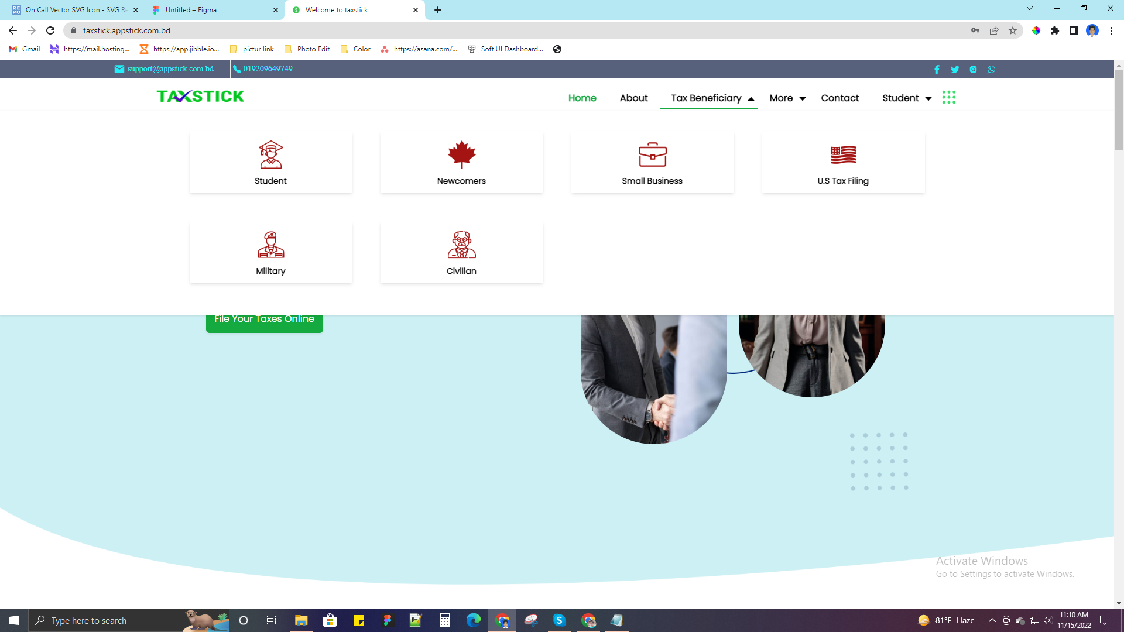Choose the U.S Tax Filing flag icon

click(x=843, y=154)
